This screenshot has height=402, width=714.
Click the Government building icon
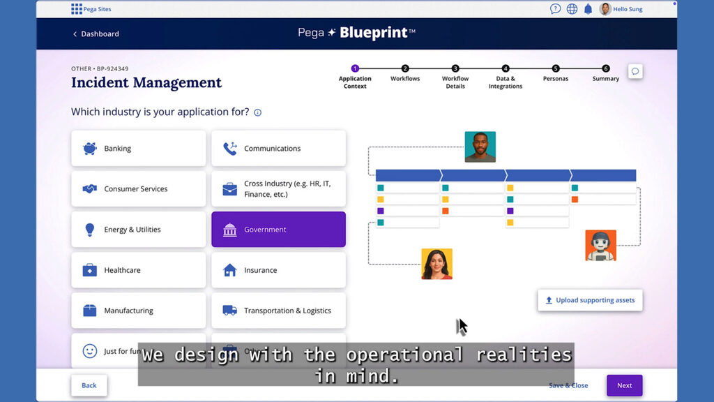(230, 230)
